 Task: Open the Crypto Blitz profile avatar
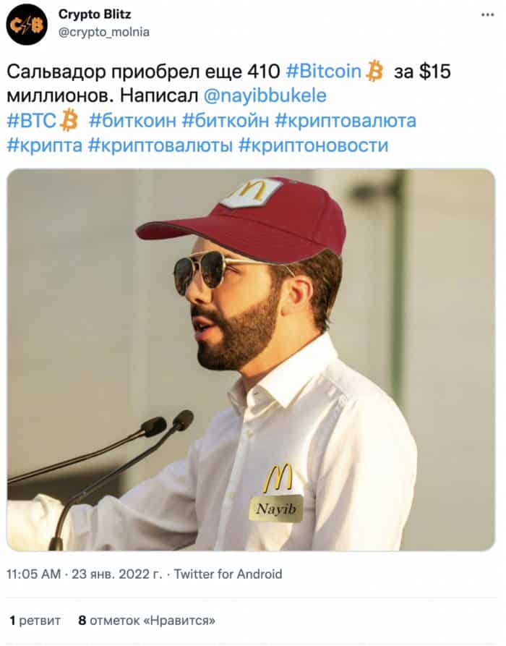27,25
